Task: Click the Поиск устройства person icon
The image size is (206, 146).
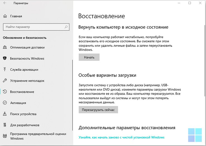Action: 5,114
